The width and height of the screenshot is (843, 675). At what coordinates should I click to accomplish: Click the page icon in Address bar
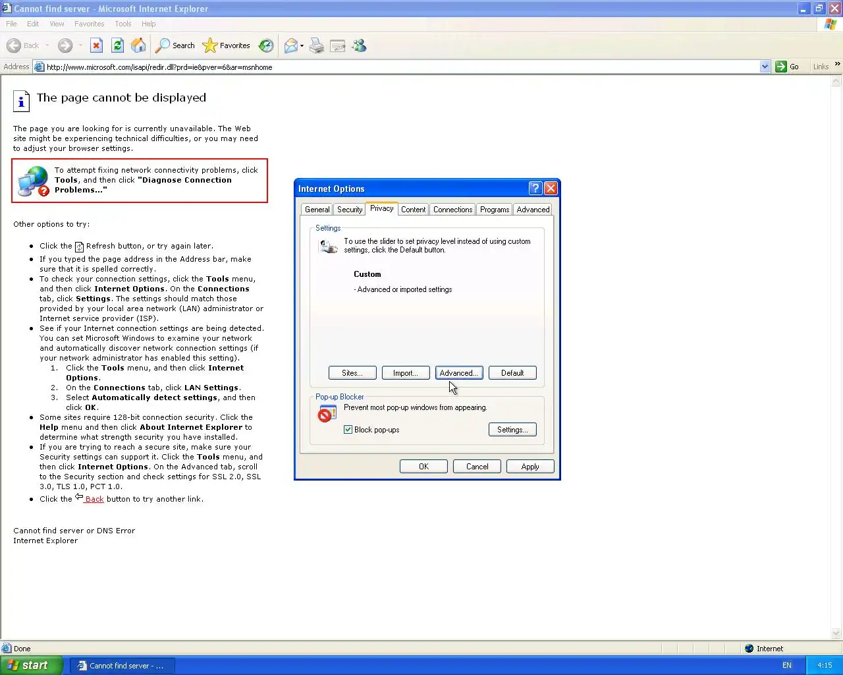point(39,67)
